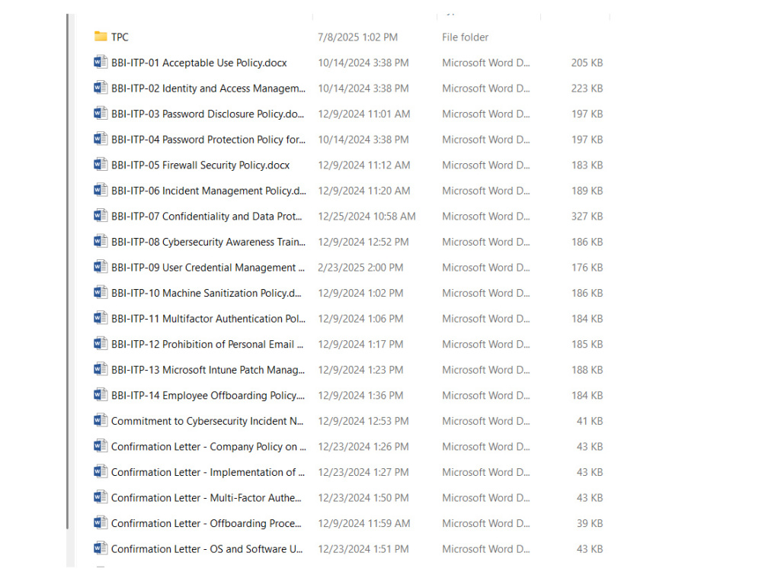
Task: Click the 12/23/2024 1:50 PM modified date
Action: pyautogui.click(x=363, y=498)
